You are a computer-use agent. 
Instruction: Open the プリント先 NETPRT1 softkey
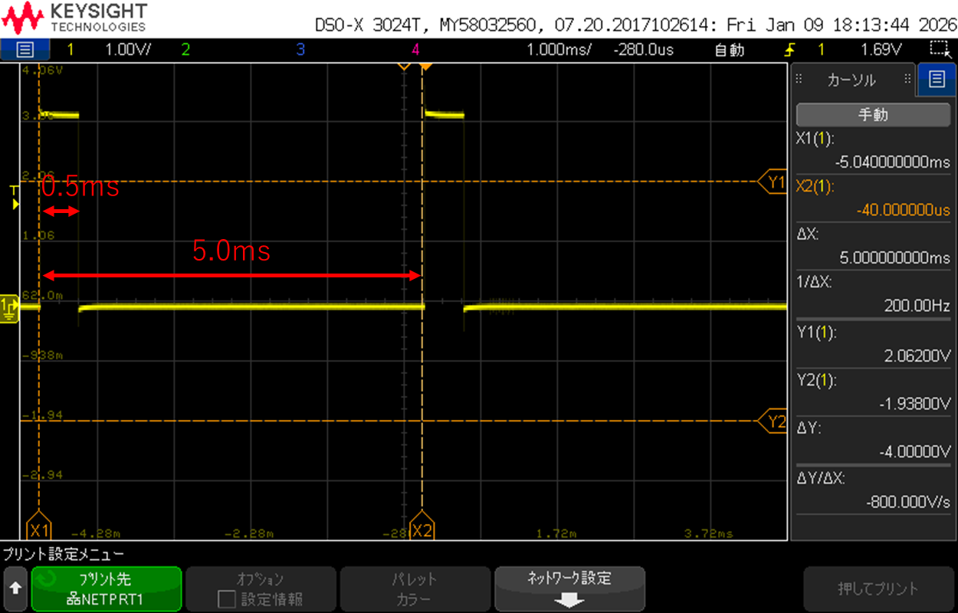[106, 588]
